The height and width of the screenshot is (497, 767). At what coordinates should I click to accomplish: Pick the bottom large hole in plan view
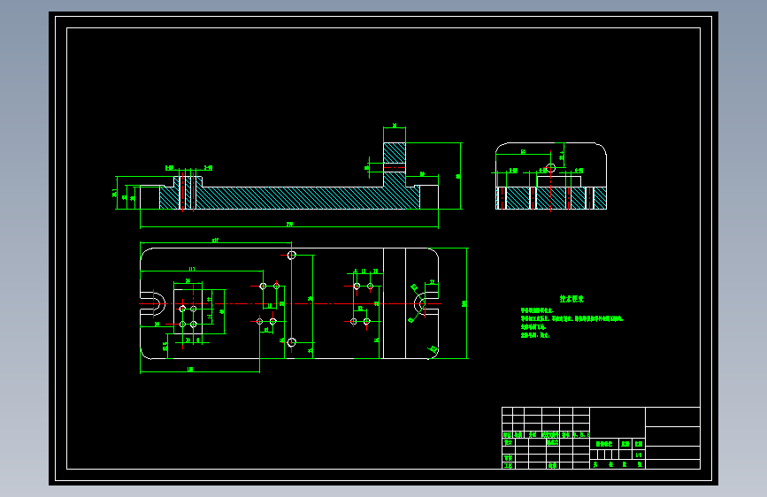tap(292, 342)
